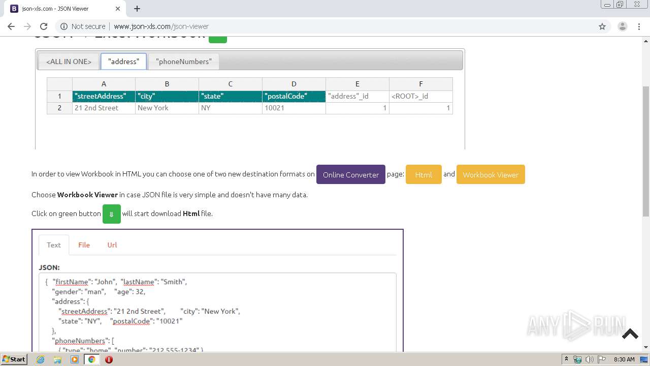This screenshot has width=650, height=366.
Task: Select row 2 header
Action: [59, 108]
